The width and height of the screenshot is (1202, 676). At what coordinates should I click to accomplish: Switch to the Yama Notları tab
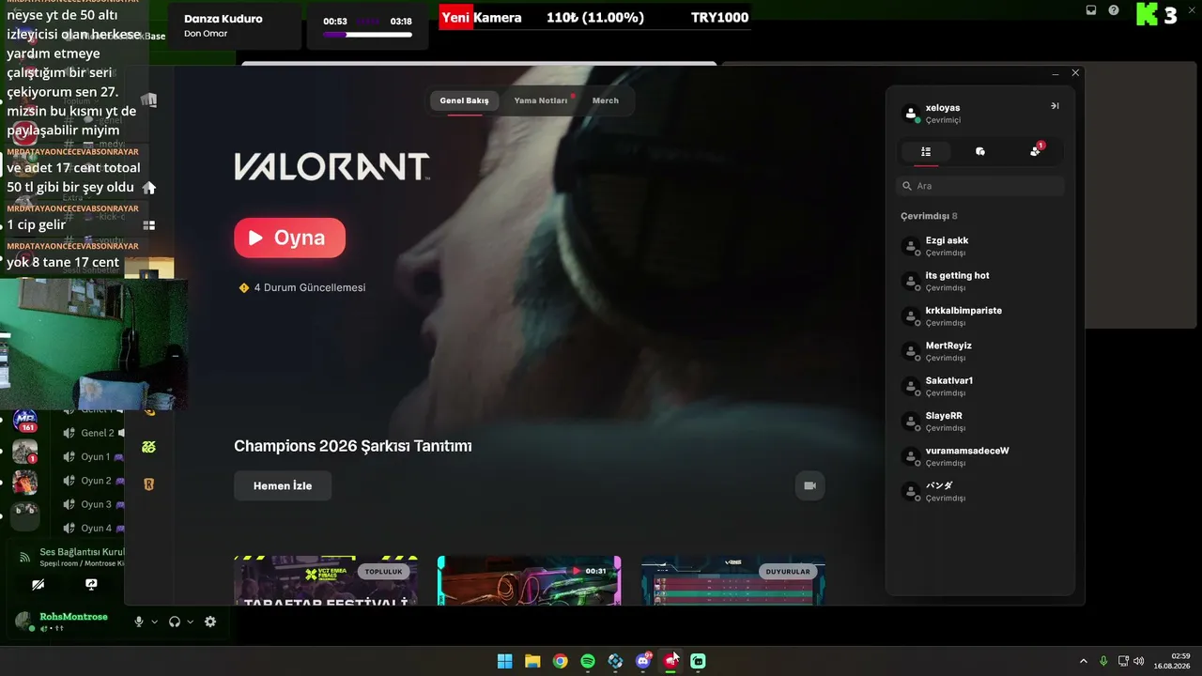541,100
